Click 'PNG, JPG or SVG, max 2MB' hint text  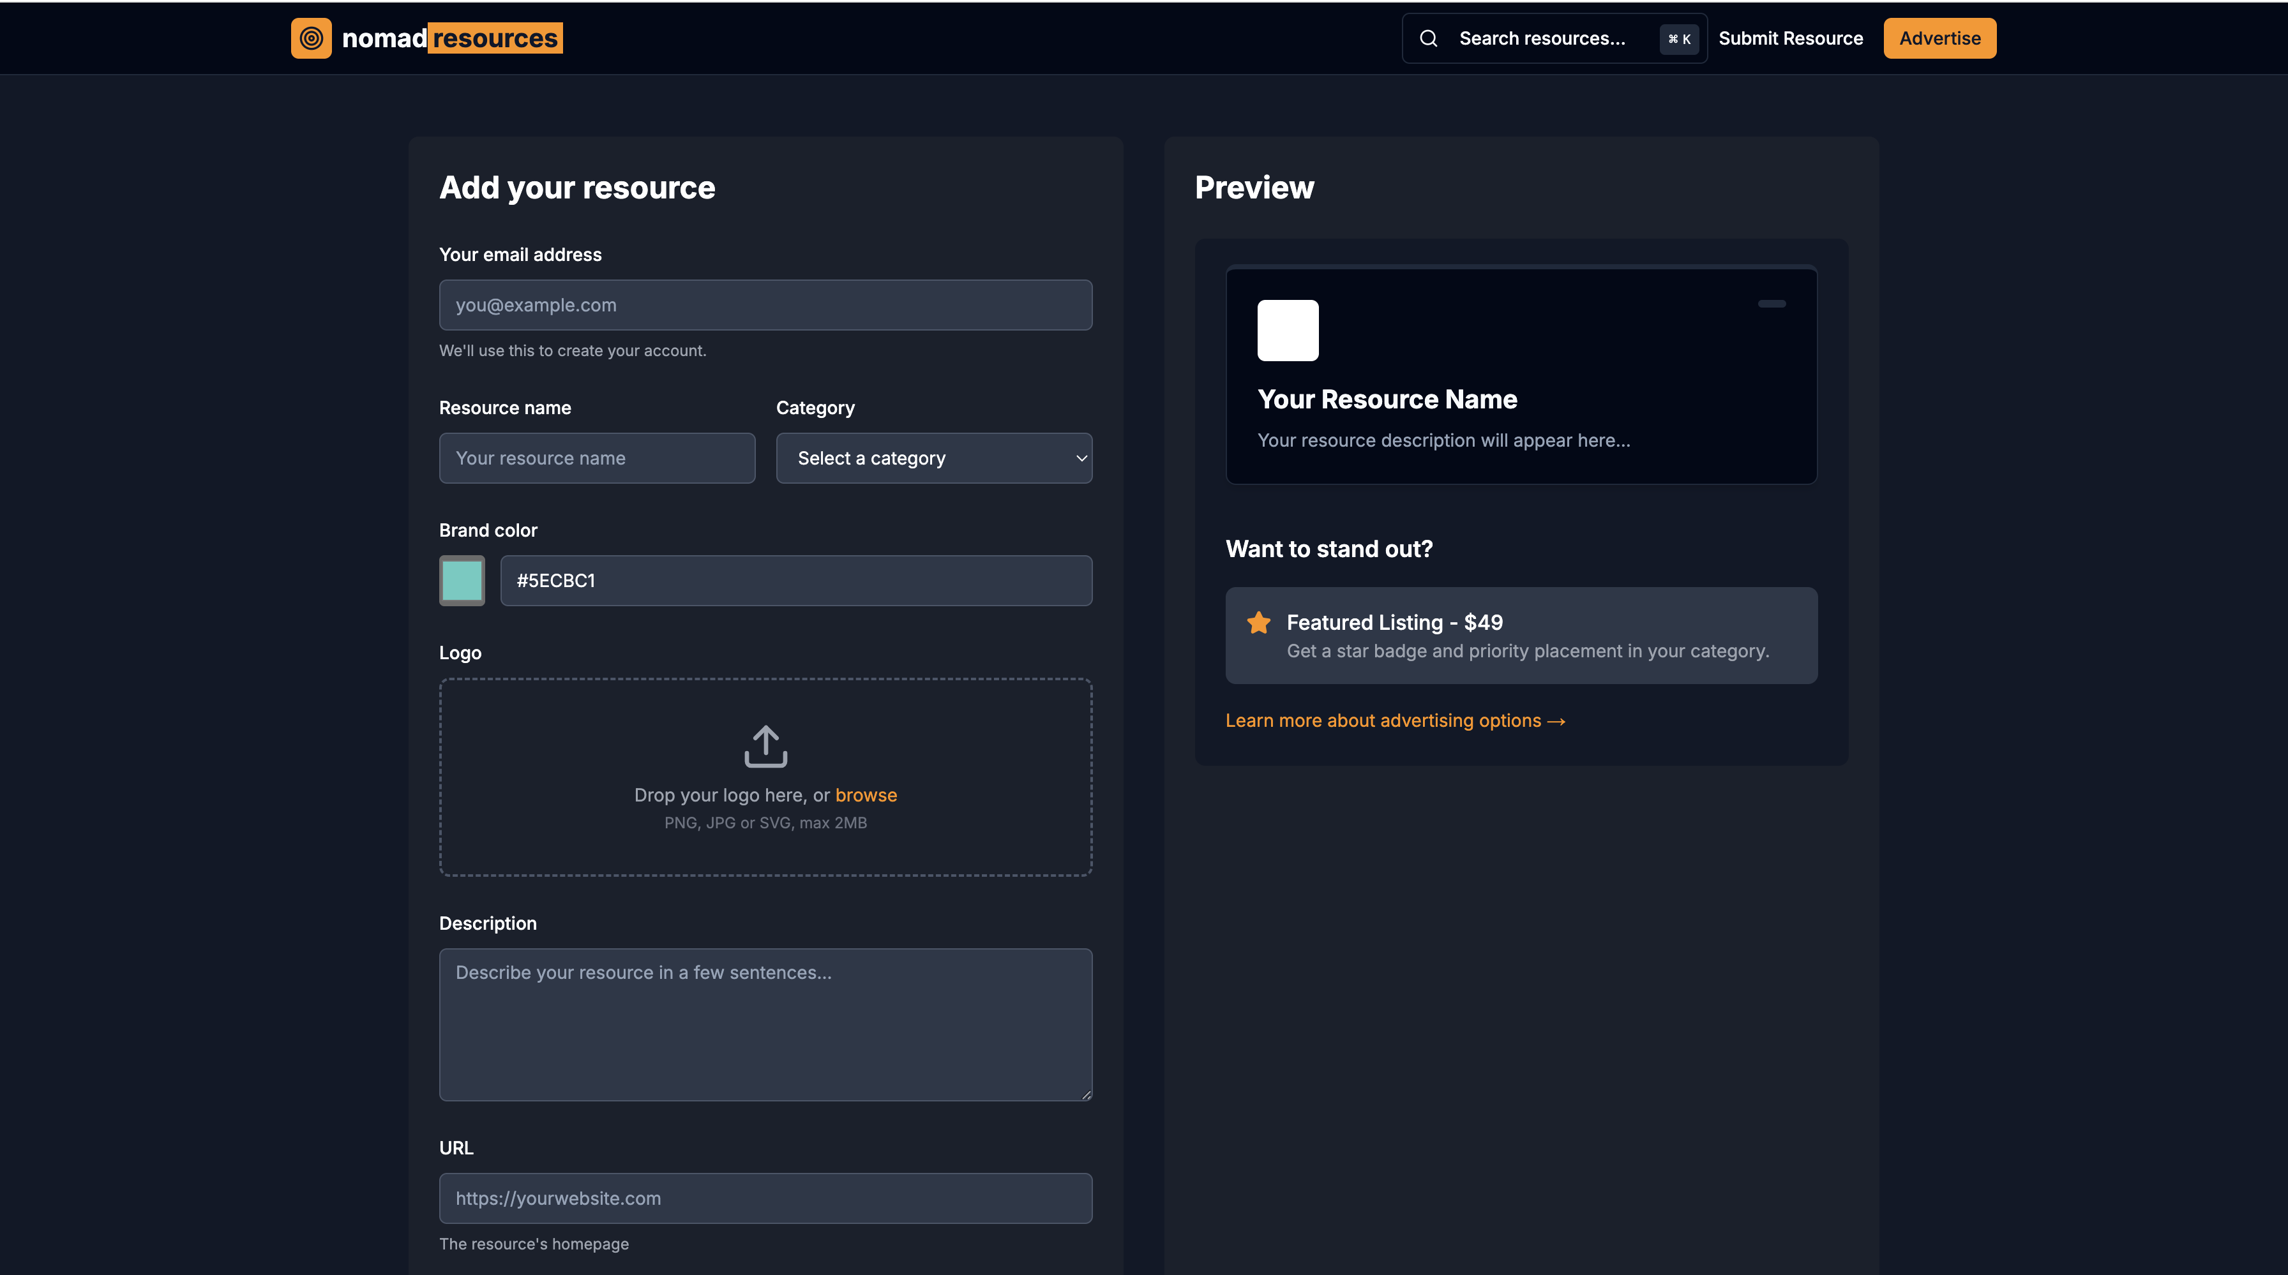point(765,823)
